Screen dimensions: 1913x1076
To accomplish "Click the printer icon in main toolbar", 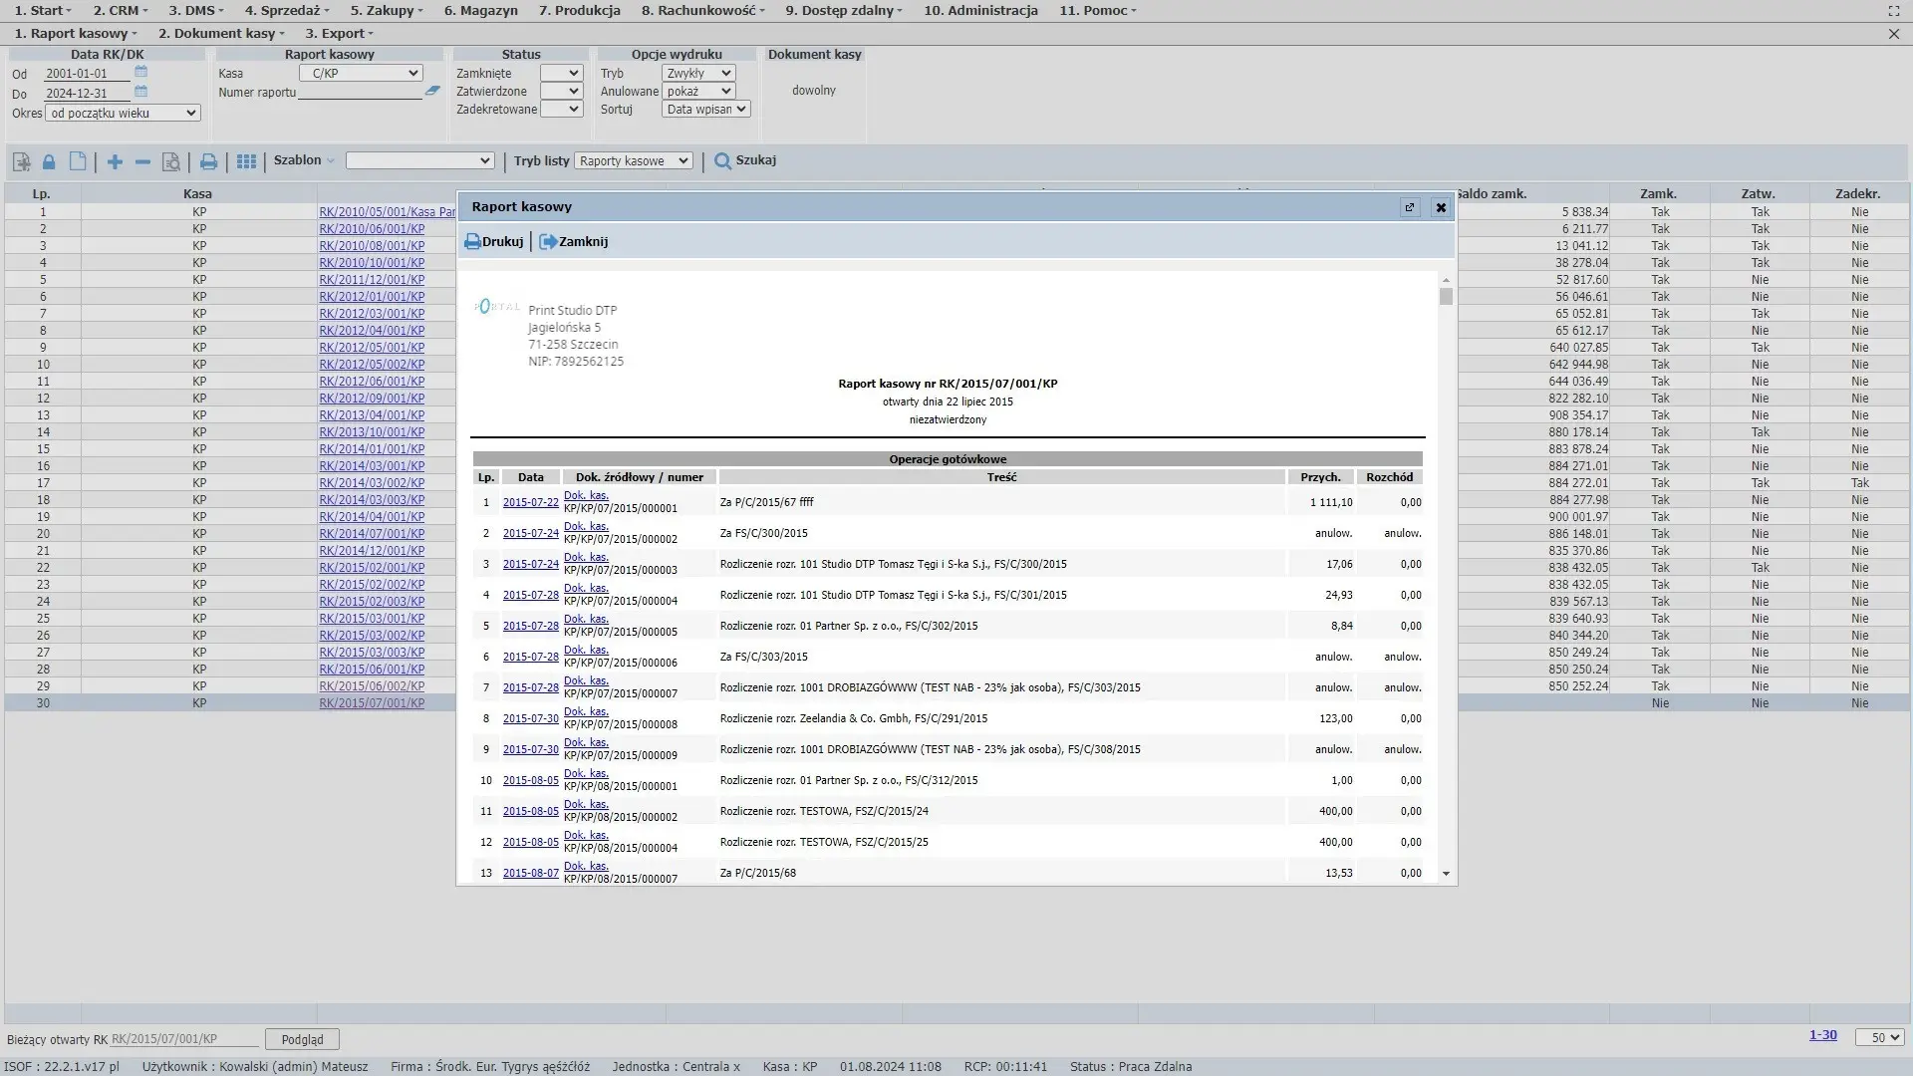I will pyautogui.click(x=208, y=161).
